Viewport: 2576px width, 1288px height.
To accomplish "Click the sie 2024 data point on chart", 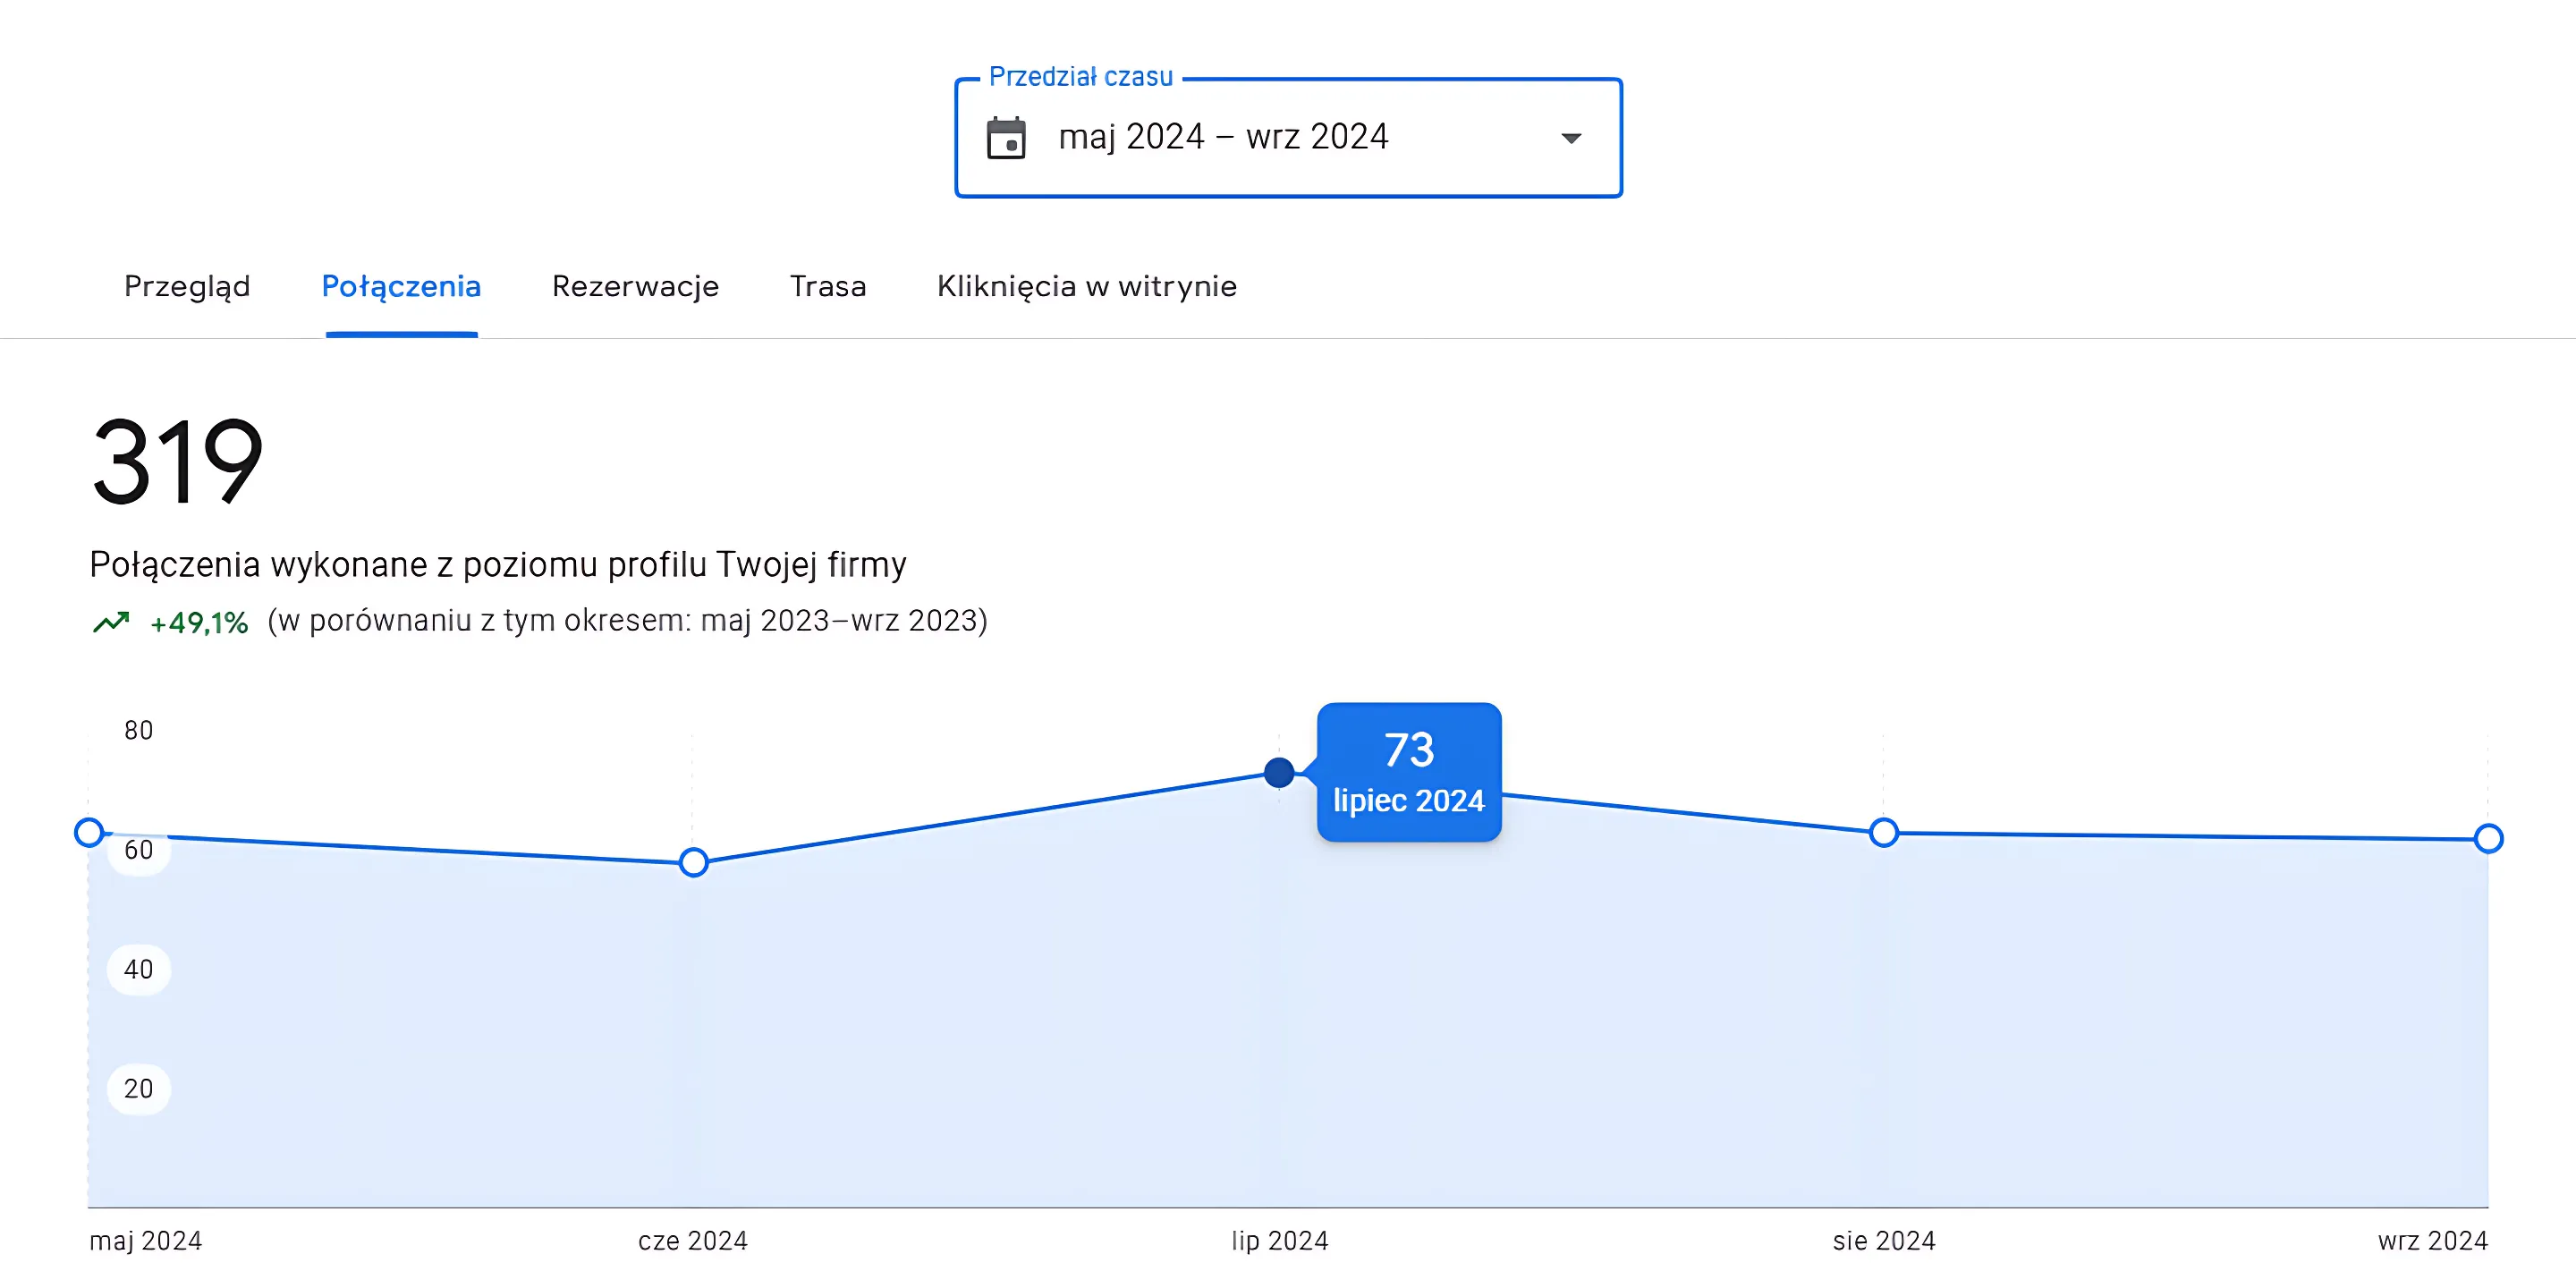I will click(1884, 832).
